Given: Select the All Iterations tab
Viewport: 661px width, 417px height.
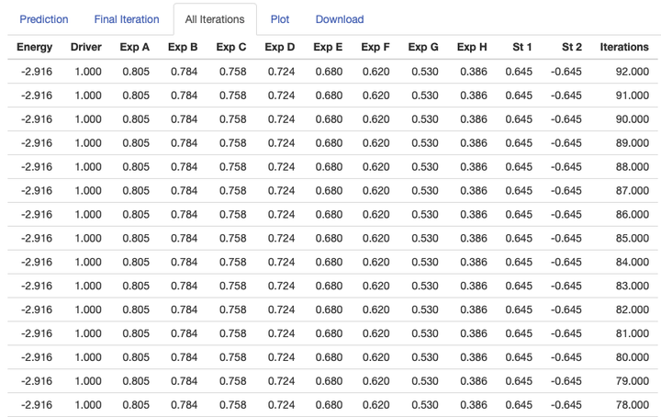Looking at the screenshot, I should coord(215,19).
